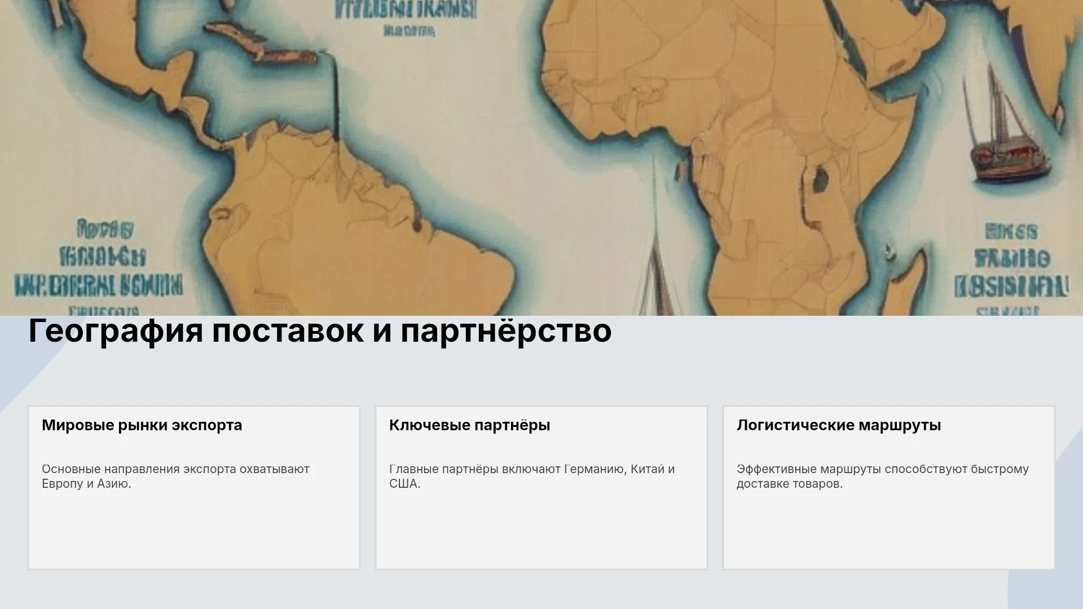Click the blue map caption at top center

[406, 17]
